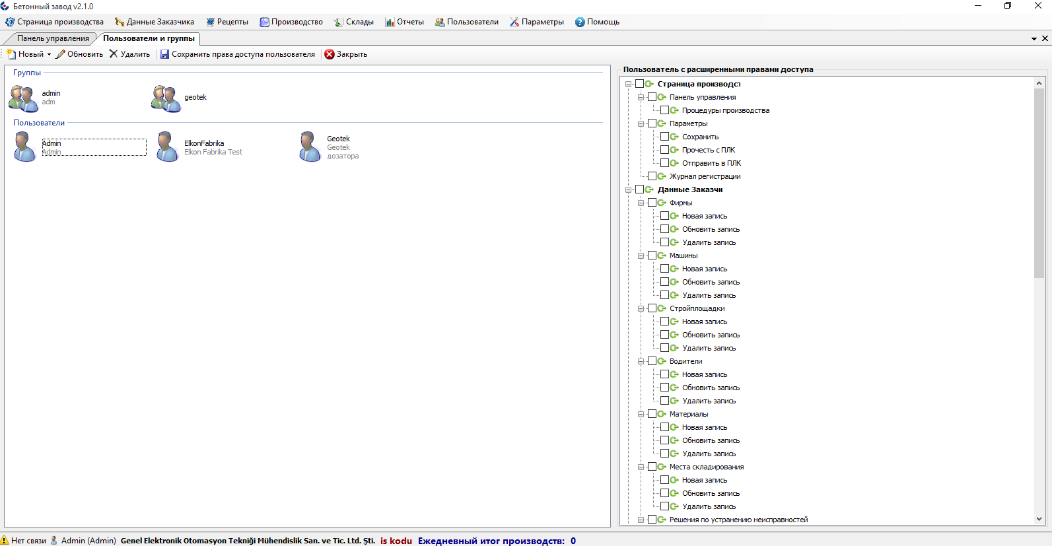Click the Сохранить права доступа floppy icon
1052x546 pixels.
[164, 54]
